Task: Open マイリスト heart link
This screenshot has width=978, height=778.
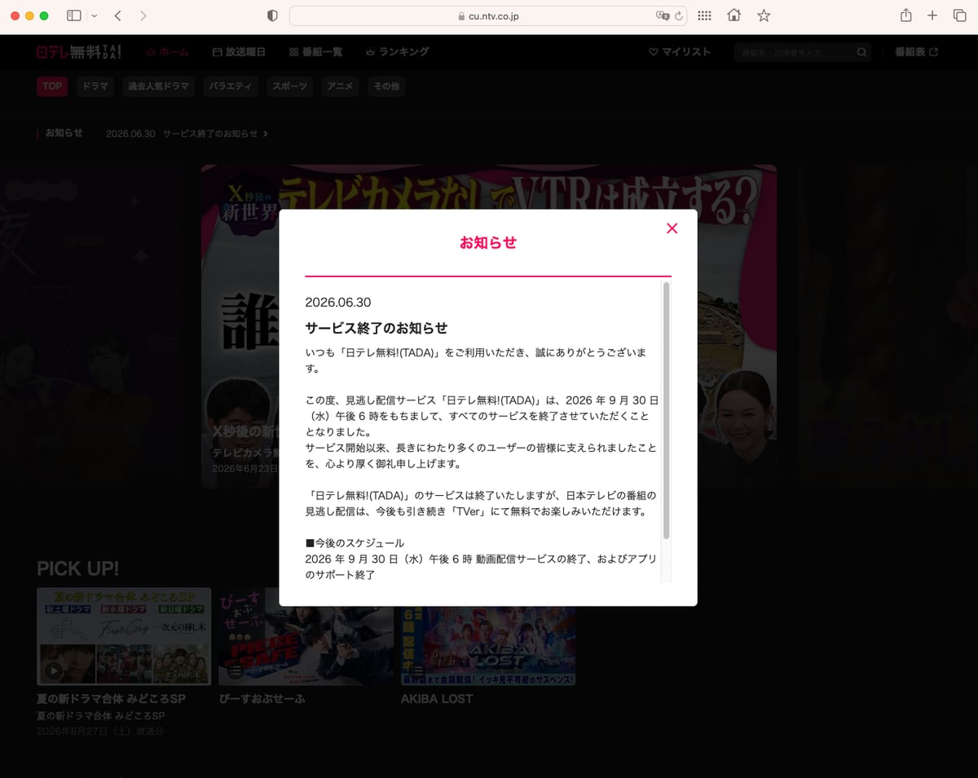Action: 680,51
